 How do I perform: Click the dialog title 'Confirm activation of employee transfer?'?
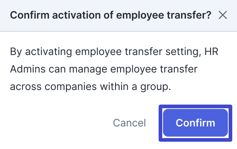[110, 15]
